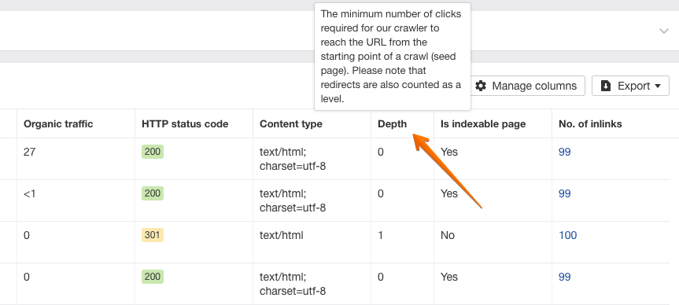679x305 pixels.
Task: Click the Export file download icon
Action: (x=607, y=86)
